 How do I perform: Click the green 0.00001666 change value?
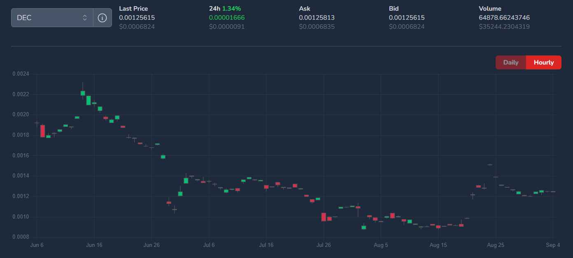[227, 18]
